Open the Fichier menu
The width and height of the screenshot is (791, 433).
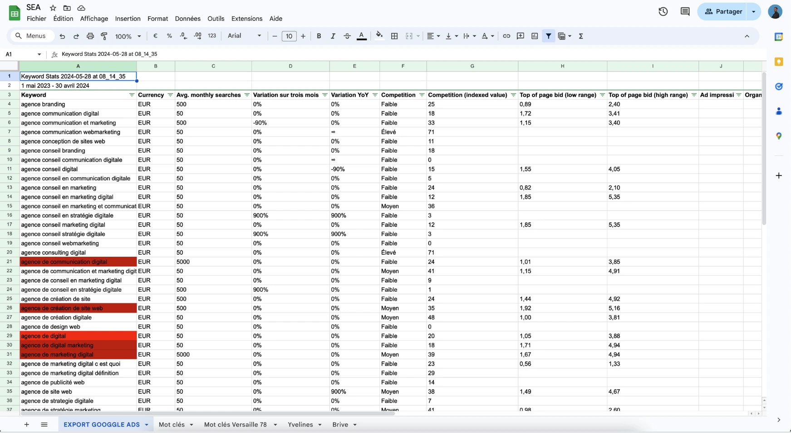[x=36, y=19]
